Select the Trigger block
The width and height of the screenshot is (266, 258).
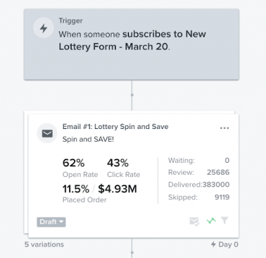point(132,45)
